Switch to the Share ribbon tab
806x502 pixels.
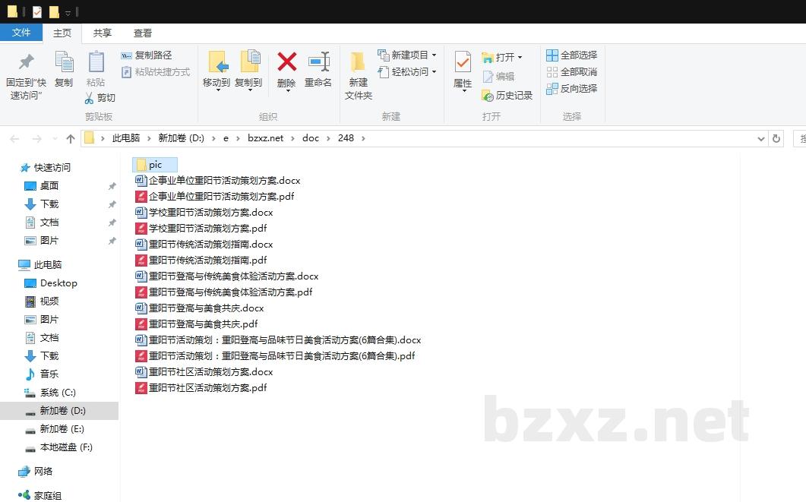click(x=103, y=33)
